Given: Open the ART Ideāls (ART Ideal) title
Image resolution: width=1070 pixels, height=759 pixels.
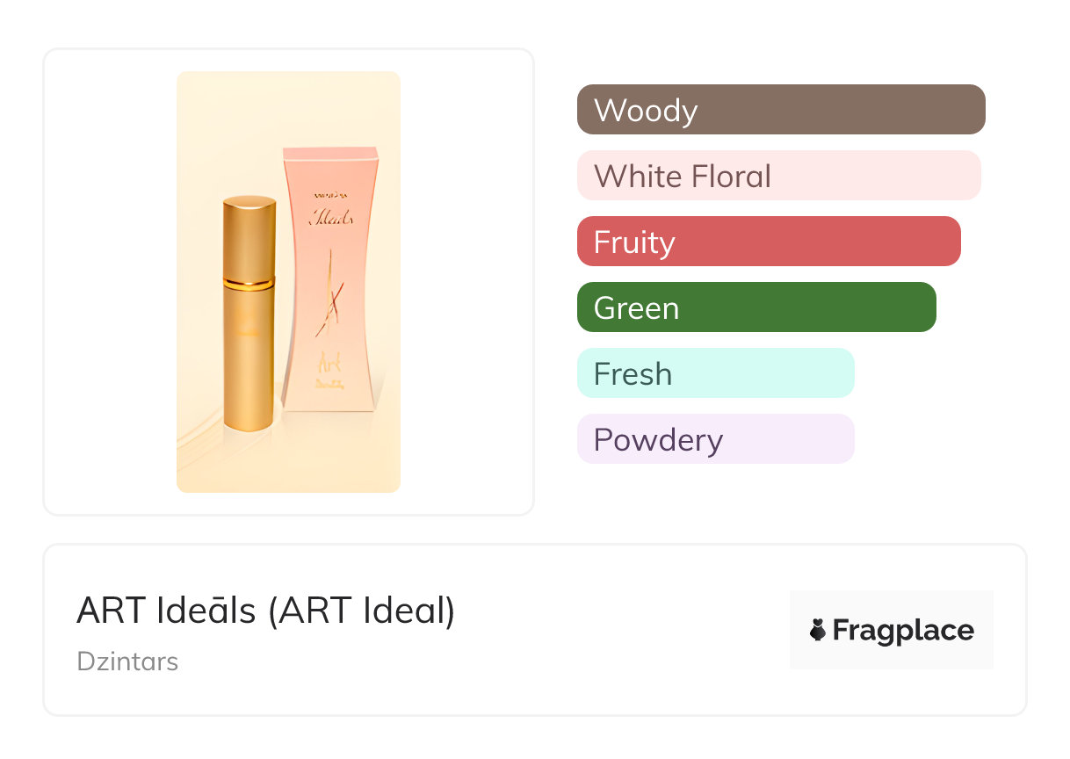Looking at the screenshot, I should click(x=265, y=611).
